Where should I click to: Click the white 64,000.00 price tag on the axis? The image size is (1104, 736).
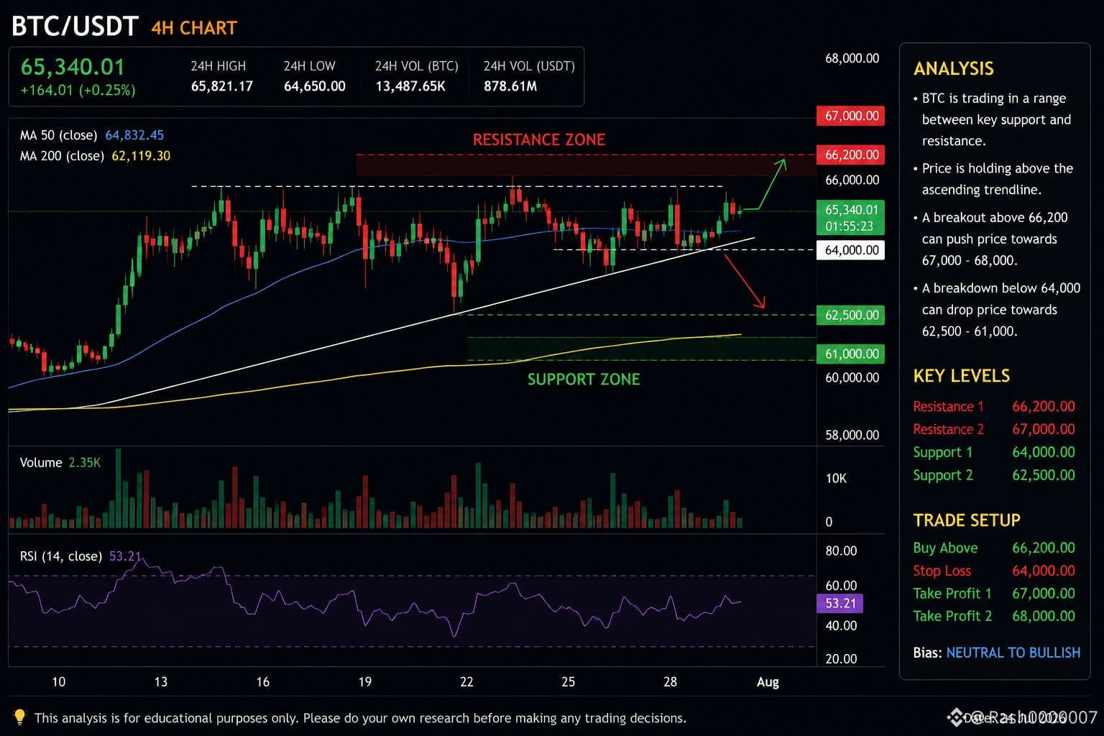pos(850,250)
